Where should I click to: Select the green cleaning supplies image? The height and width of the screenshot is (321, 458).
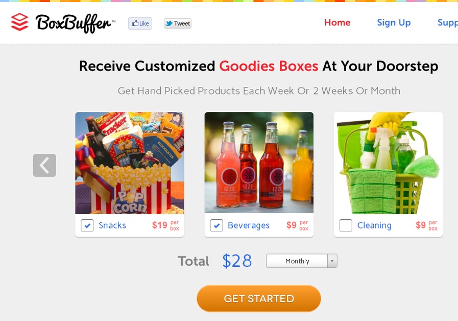388,163
